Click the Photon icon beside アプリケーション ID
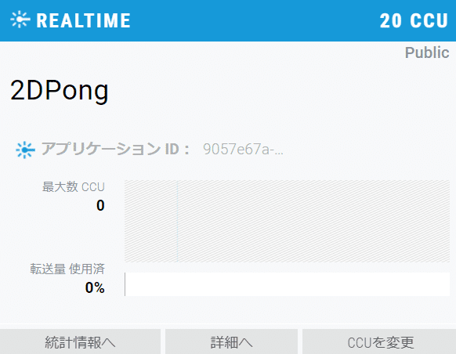Viewport: 456px width, 354px height. pyautogui.click(x=25, y=150)
